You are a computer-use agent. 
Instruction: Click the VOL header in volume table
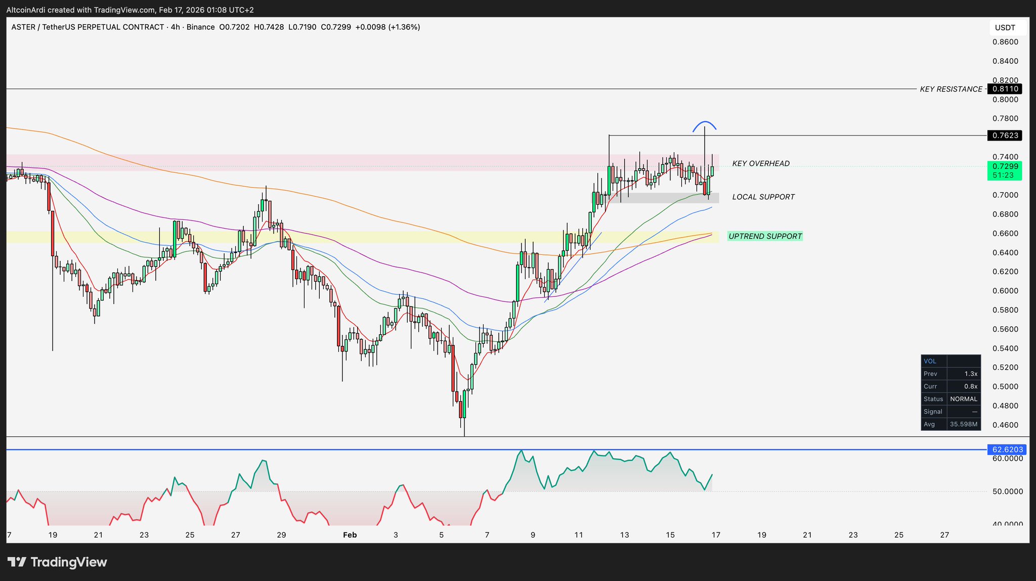tap(930, 361)
